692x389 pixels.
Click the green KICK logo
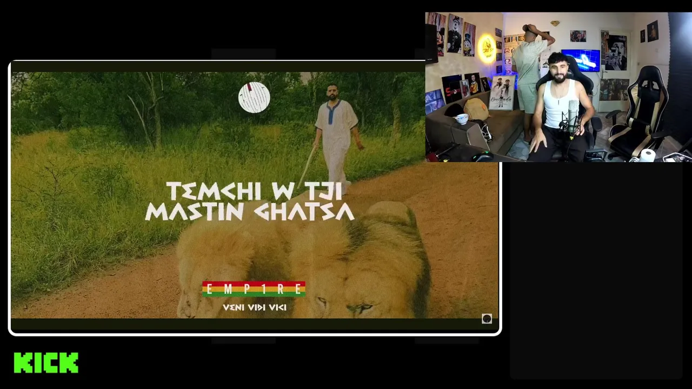click(x=46, y=363)
